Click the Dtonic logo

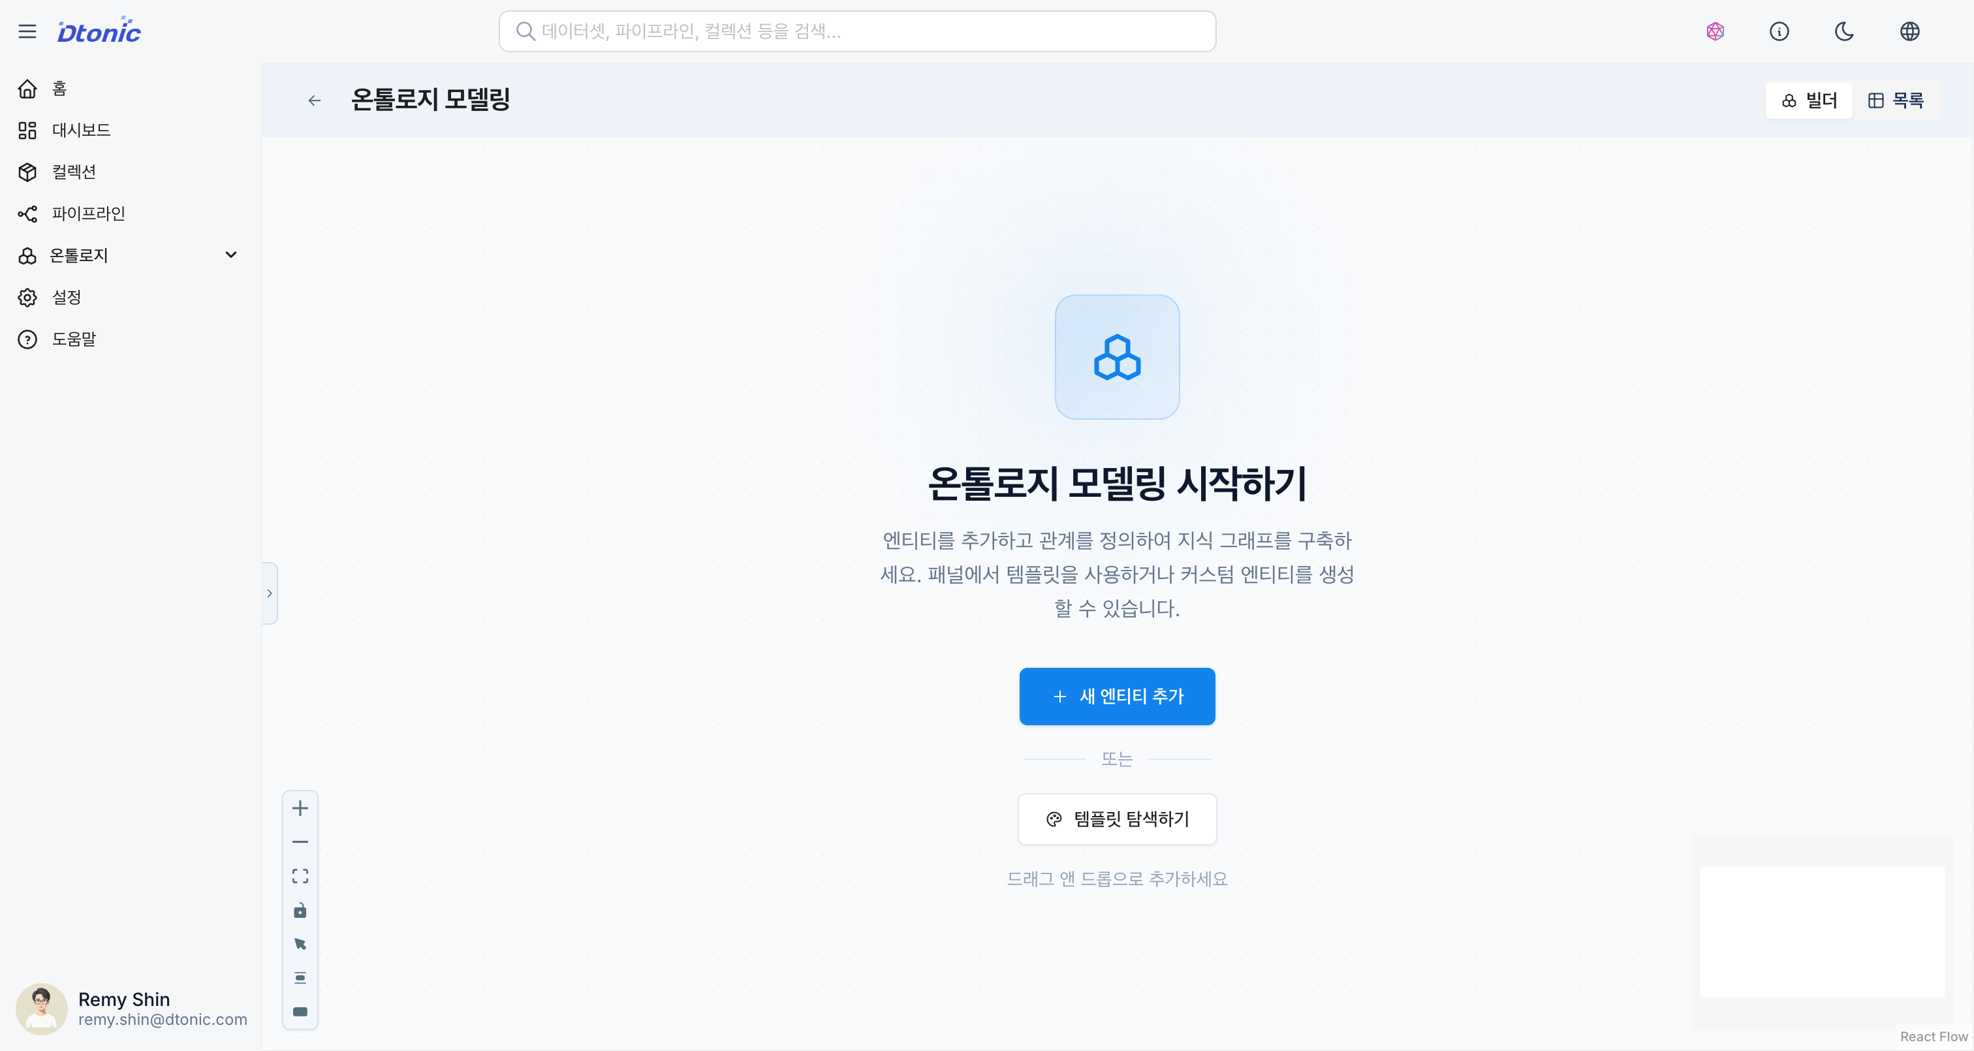(x=98, y=30)
